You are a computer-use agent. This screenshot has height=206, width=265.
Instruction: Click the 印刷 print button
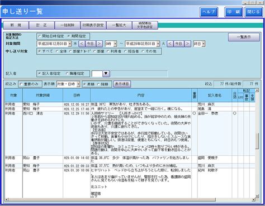tap(234, 12)
